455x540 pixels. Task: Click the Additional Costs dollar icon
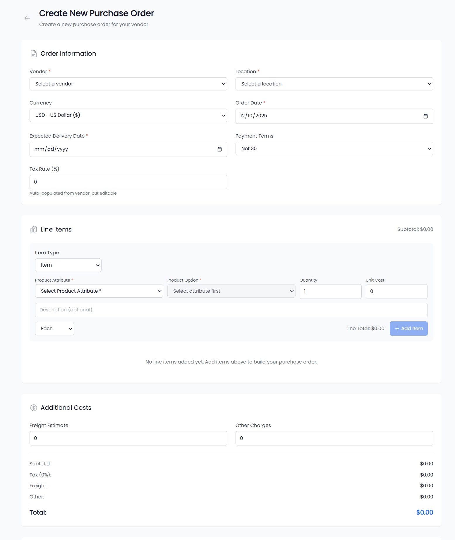click(34, 408)
